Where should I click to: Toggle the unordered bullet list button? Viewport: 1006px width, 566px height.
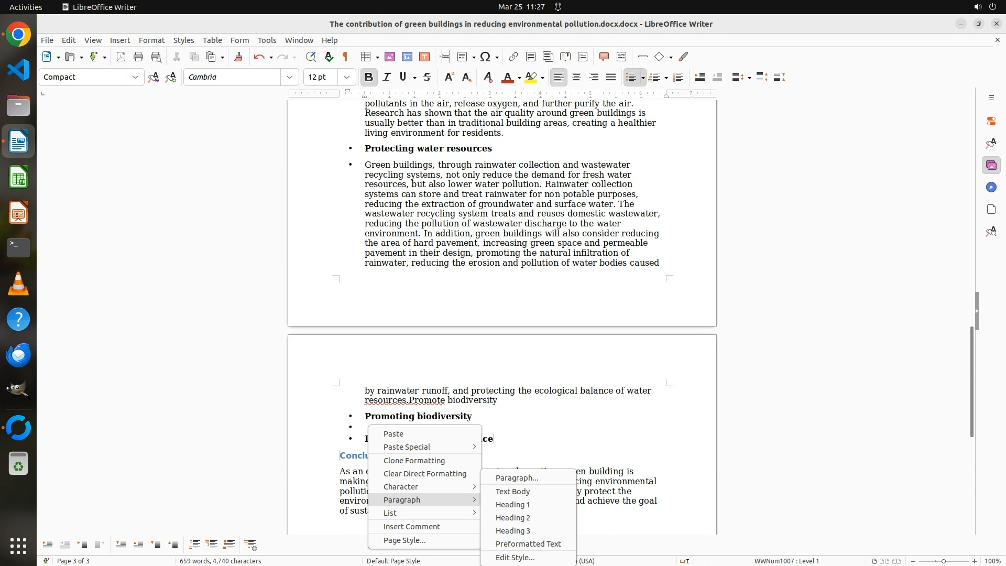tap(631, 78)
